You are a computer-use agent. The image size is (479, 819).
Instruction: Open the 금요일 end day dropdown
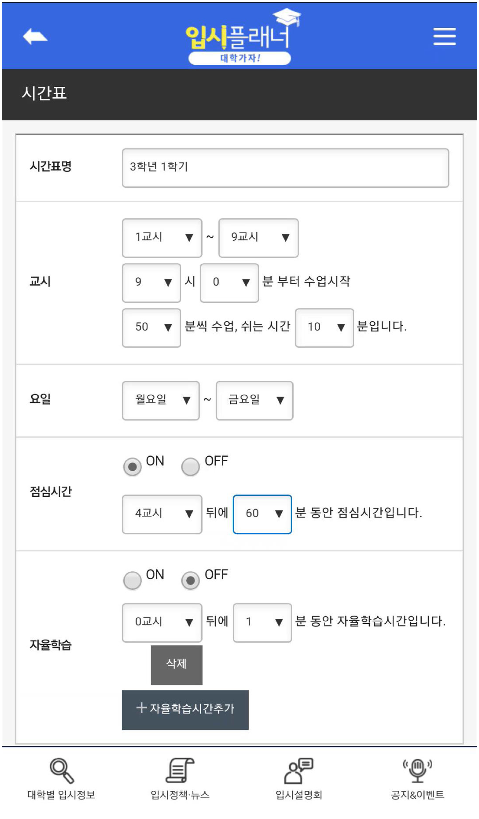pos(254,400)
